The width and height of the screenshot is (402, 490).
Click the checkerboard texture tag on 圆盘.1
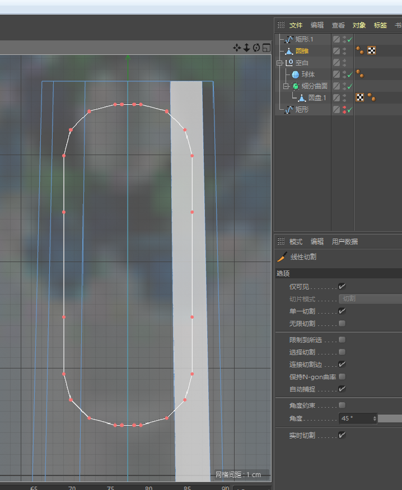click(360, 97)
